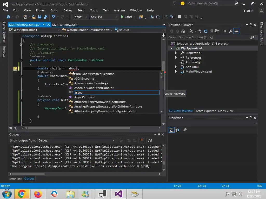Toggle Preview Selected Items button
This screenshot has width=266, height=199.
pos(236,31)
